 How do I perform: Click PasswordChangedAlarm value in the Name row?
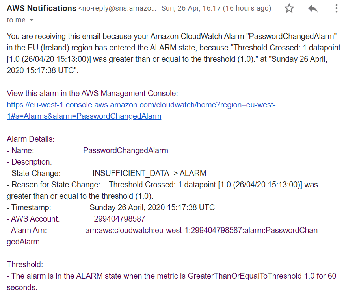coord(126,150)
